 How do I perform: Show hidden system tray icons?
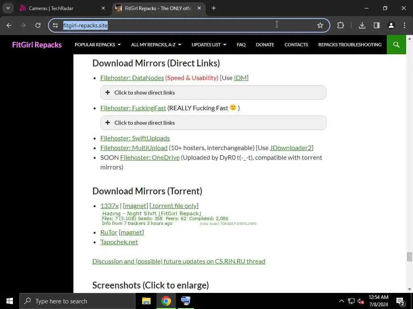(x=341, y=301)
